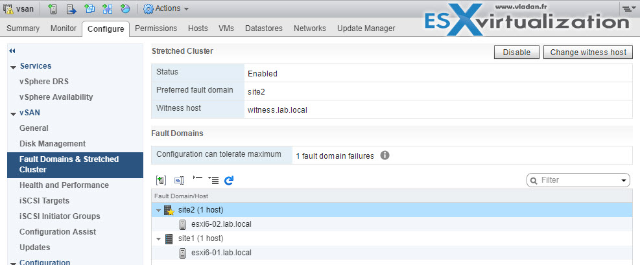This screenshot has height=265, width=640.
Task: Collapse the site2 fault domain node
Action: click(x=158, y=211)
